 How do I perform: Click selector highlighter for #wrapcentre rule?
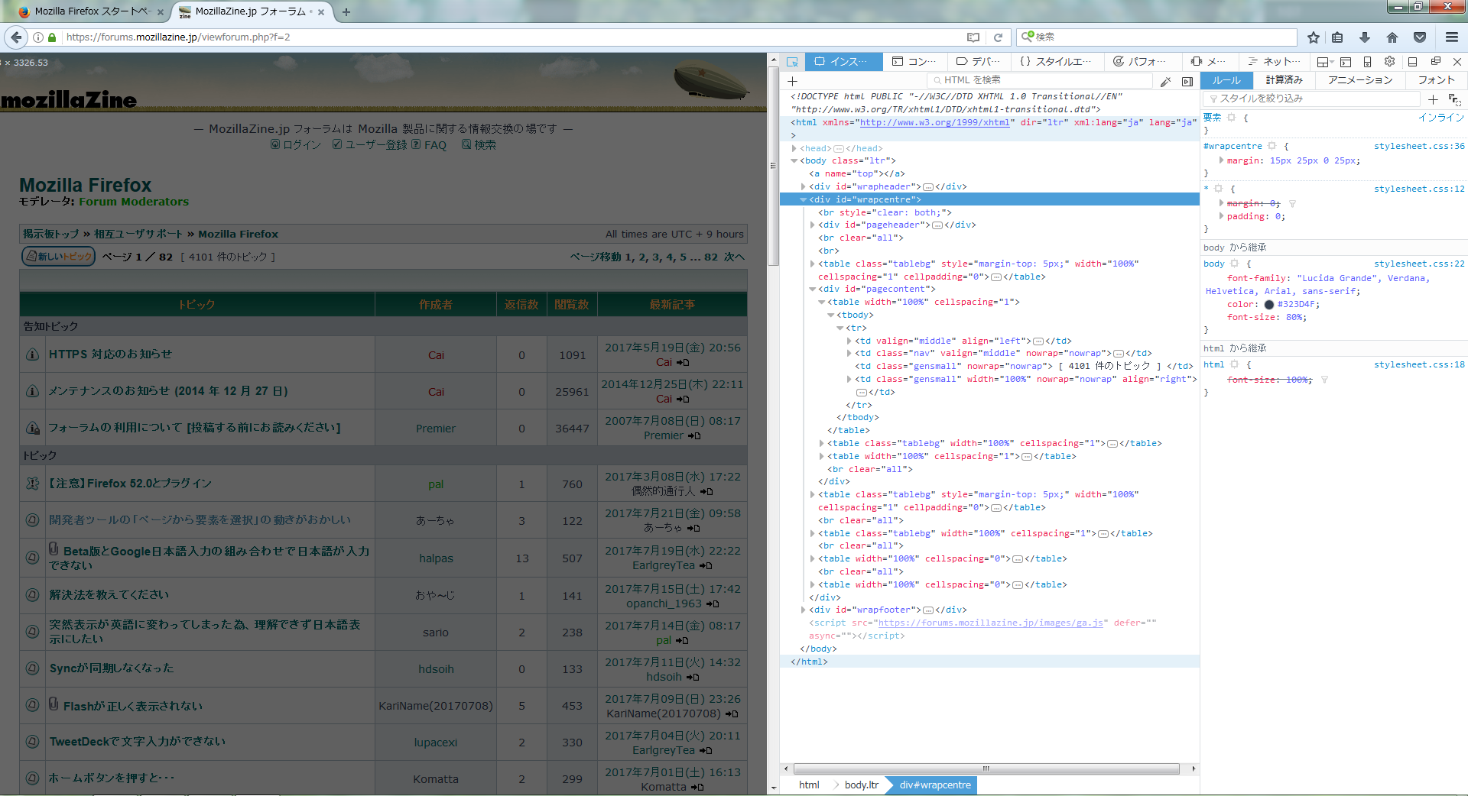(x=1272, y=146)
